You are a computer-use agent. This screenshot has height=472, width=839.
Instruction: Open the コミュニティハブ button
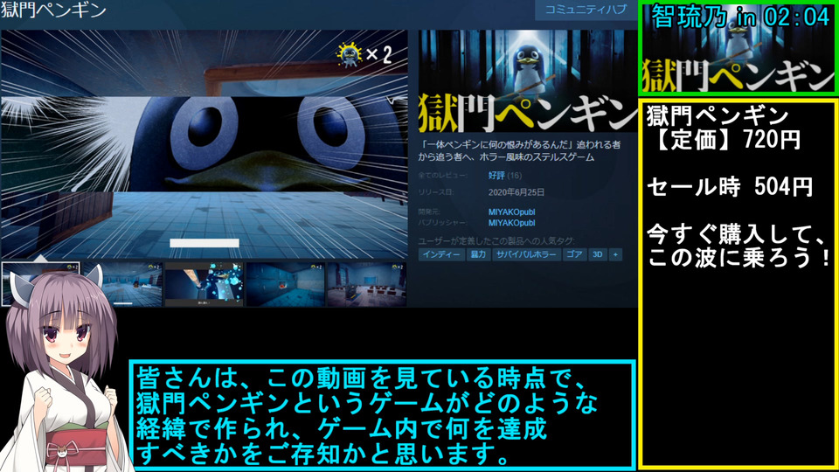586,10
